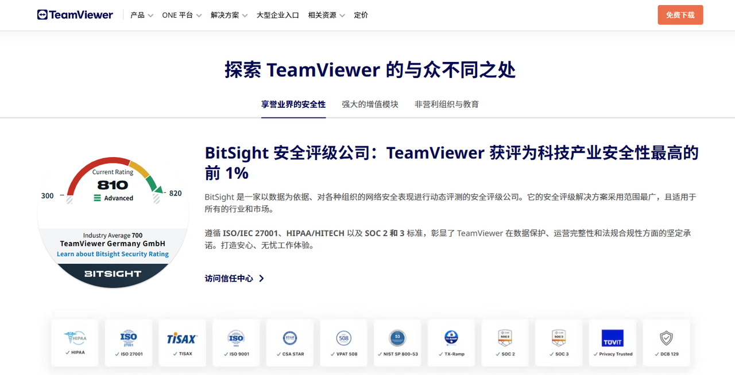The width and height of the screenshot is (735, 375).
Task: Open Learn about Bitsight Security Rating link
Action: click(x=113, y=254)
